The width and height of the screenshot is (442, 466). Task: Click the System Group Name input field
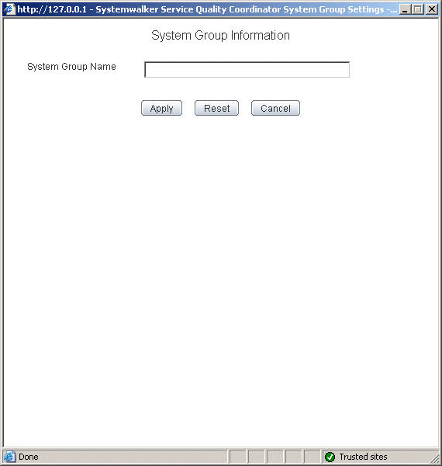coord(247,70)
